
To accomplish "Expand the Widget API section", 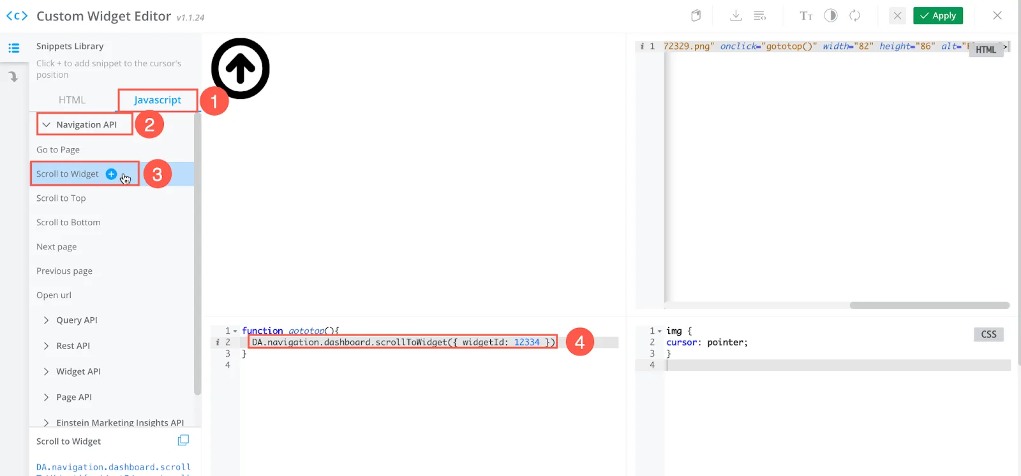I will click(x=71, y=371).
